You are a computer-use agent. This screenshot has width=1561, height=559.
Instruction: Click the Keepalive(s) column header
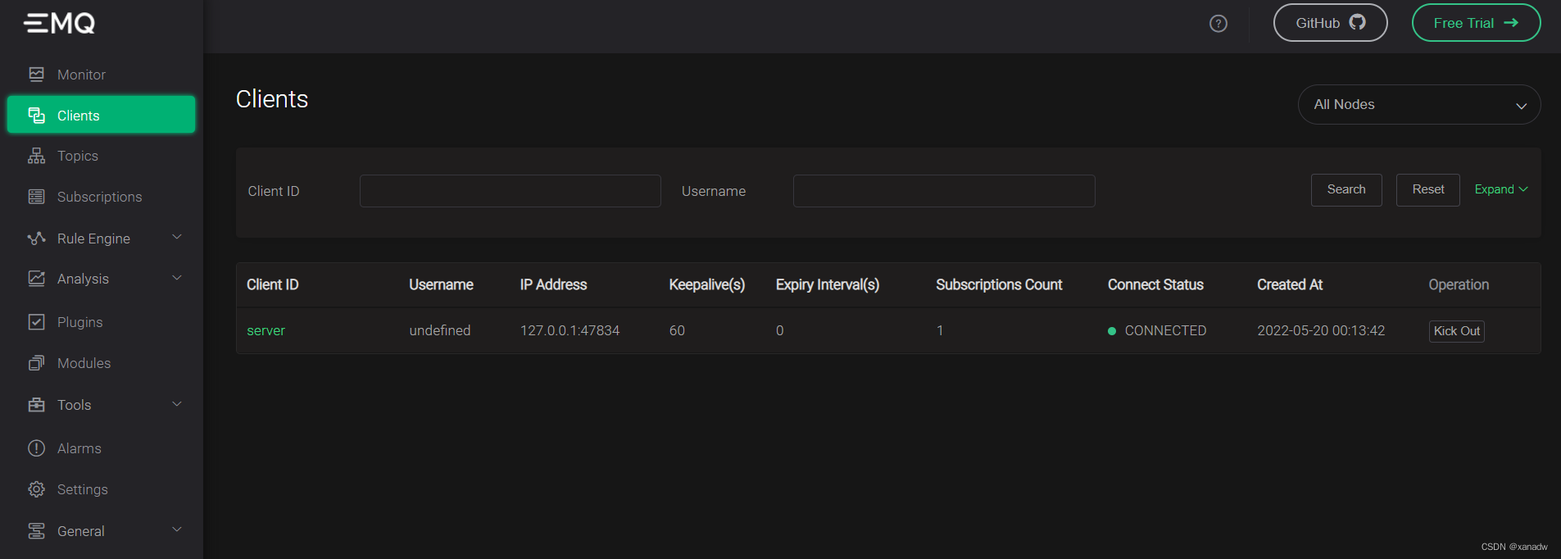[707, 284]
